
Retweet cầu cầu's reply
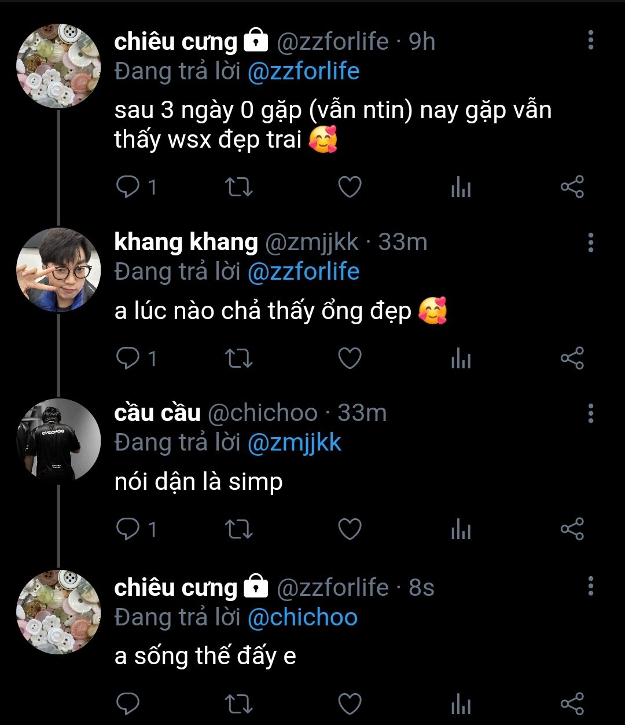[x=238, y=529]
